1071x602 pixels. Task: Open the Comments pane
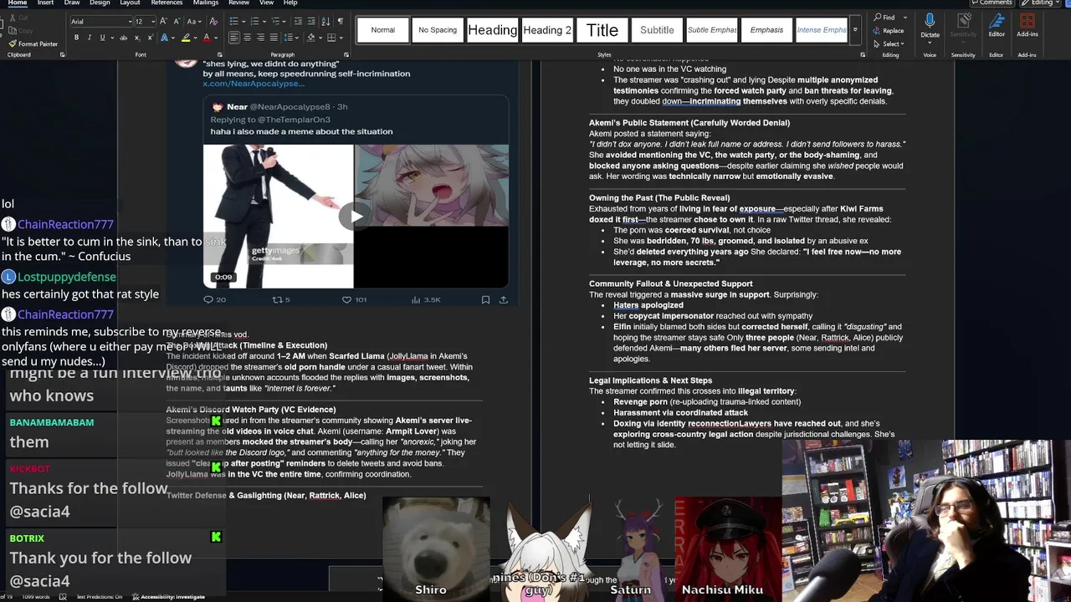pos(992,3)
